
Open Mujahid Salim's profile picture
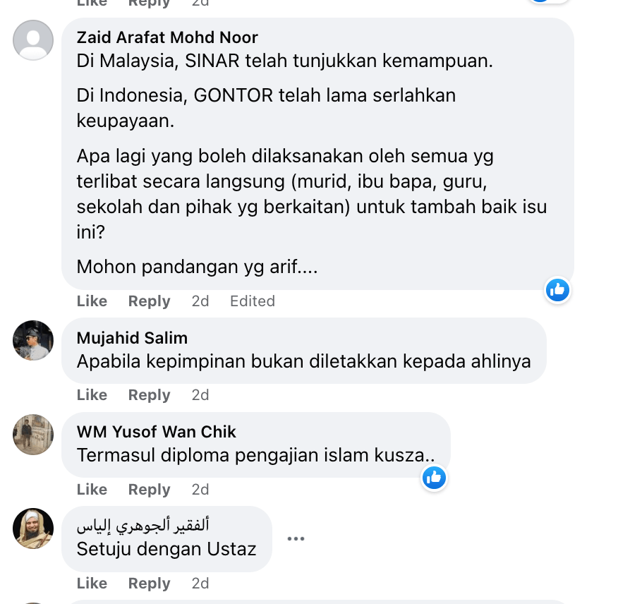click(33, 340)
